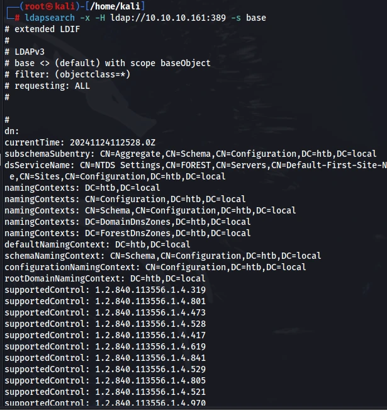The height and width of the screenshot is (410, 387).
Task: Click the red hash prompt symbol
Action: pos(17,18)
